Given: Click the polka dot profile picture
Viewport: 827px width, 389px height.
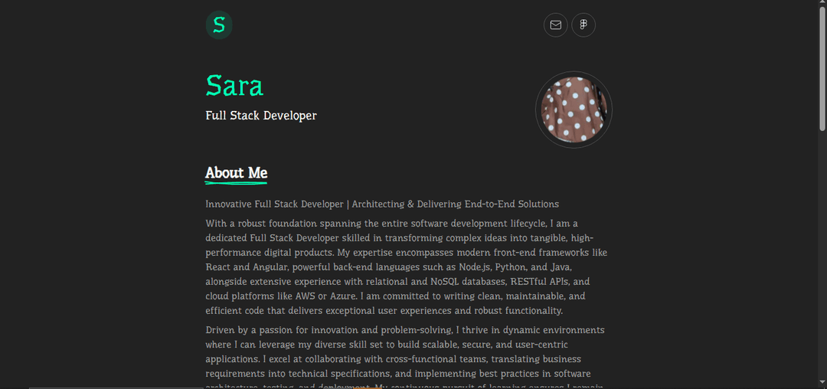Looking at the screenshot, I should 574,110.
